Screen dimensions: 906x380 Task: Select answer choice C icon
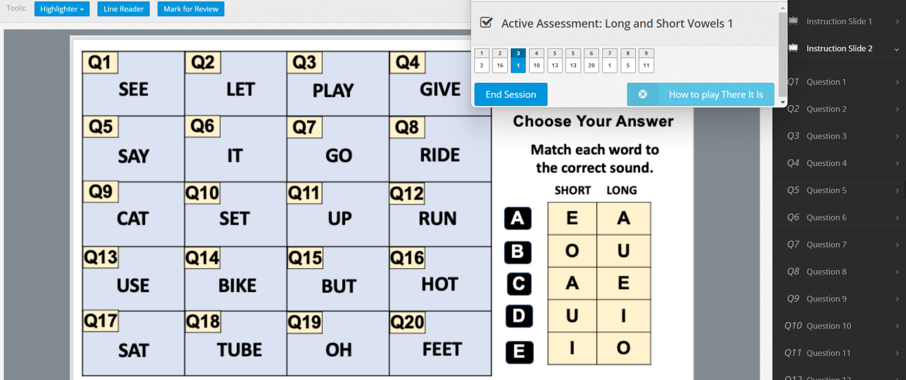(x=518, y=284)
